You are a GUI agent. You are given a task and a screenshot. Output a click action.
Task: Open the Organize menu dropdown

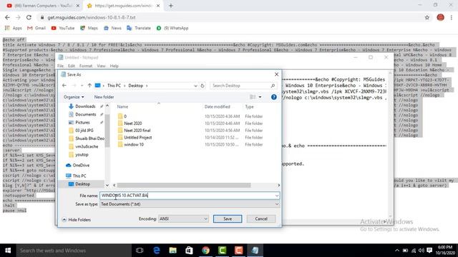[x=74, y=97]
